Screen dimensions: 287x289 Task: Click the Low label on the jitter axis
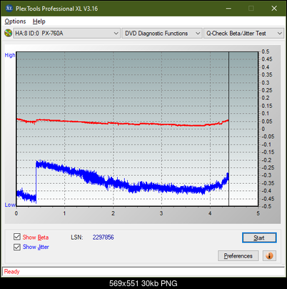(10, 205)
